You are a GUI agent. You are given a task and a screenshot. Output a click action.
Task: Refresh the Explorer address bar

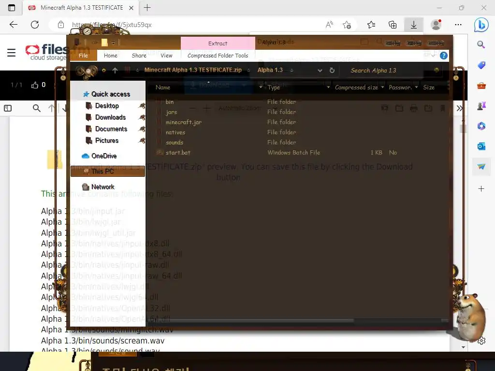pos(332,71)
